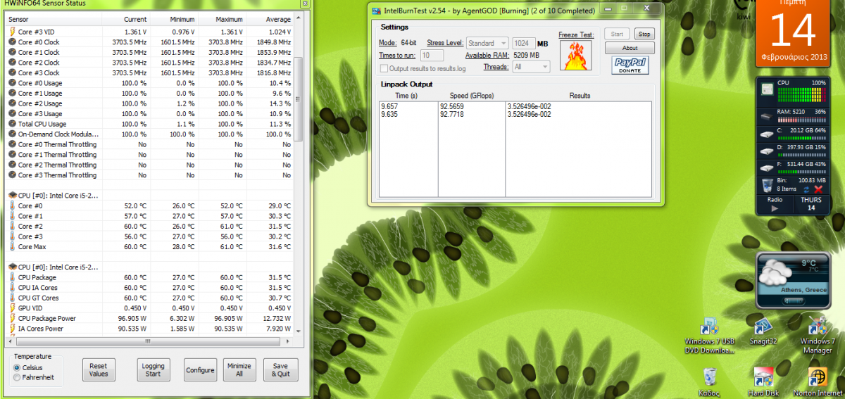The width and height of the screenshot is (845, 399).
Task: Click the Maximum column header
Action: (221, 20)
